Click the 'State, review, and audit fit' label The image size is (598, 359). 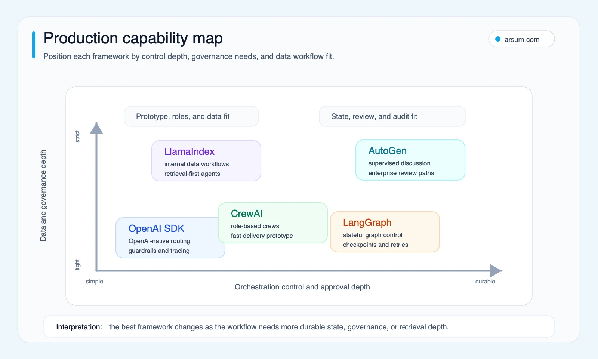click(392, 116)
